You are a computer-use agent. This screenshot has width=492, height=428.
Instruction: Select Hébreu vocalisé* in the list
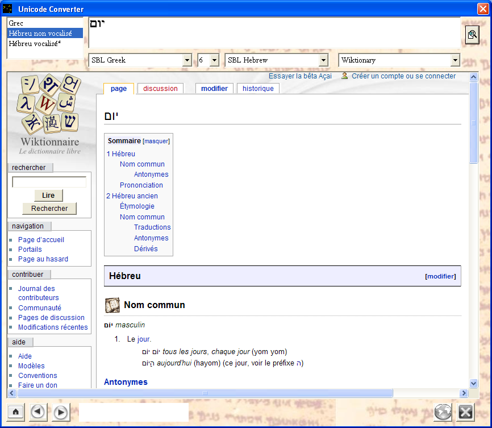tap(45, 44)
